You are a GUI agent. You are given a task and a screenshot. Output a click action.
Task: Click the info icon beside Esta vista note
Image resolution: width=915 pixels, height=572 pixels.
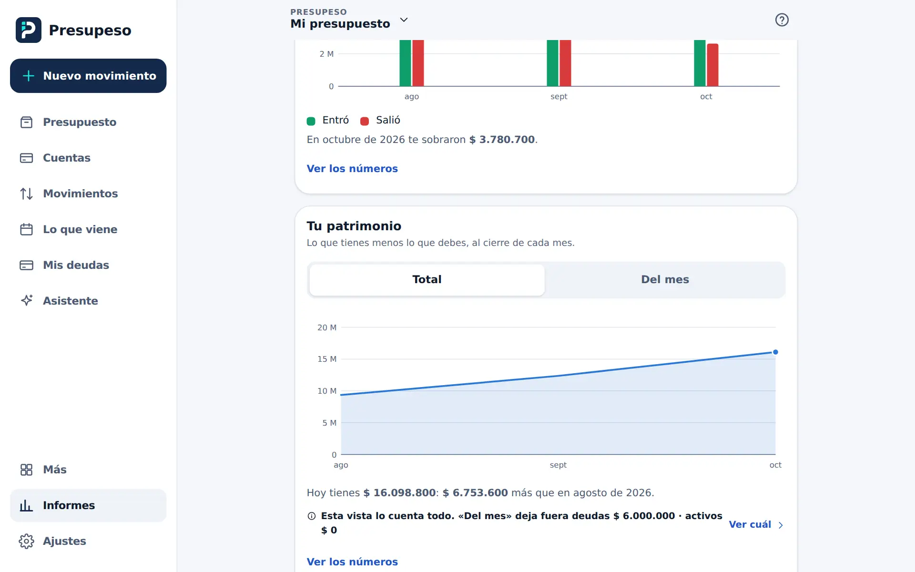coord(312,516)
